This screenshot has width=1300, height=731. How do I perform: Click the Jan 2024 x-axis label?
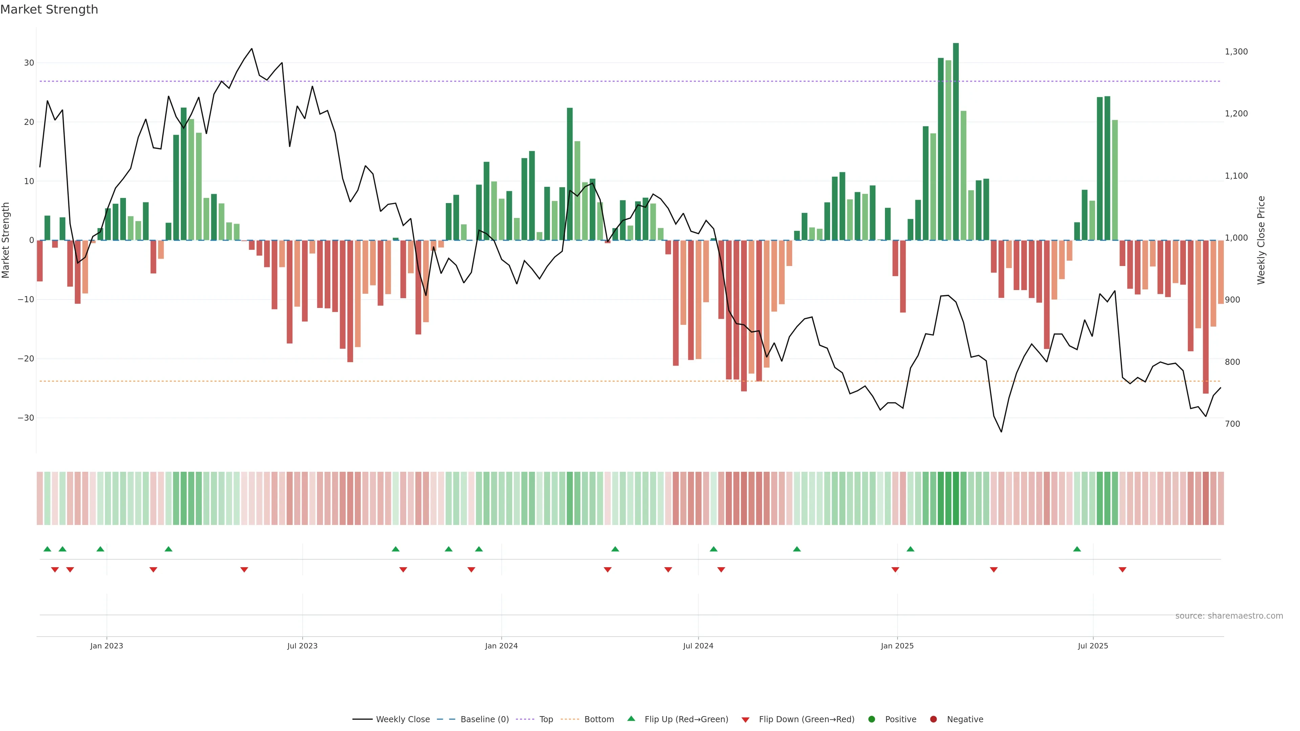501,646
